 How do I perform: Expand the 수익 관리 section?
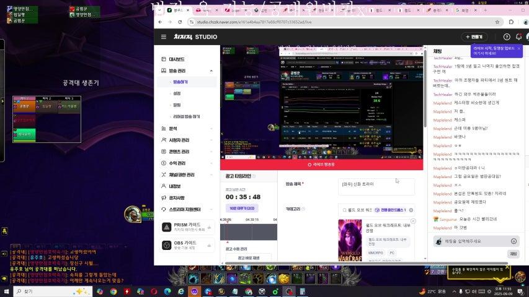tap(187, 163)
